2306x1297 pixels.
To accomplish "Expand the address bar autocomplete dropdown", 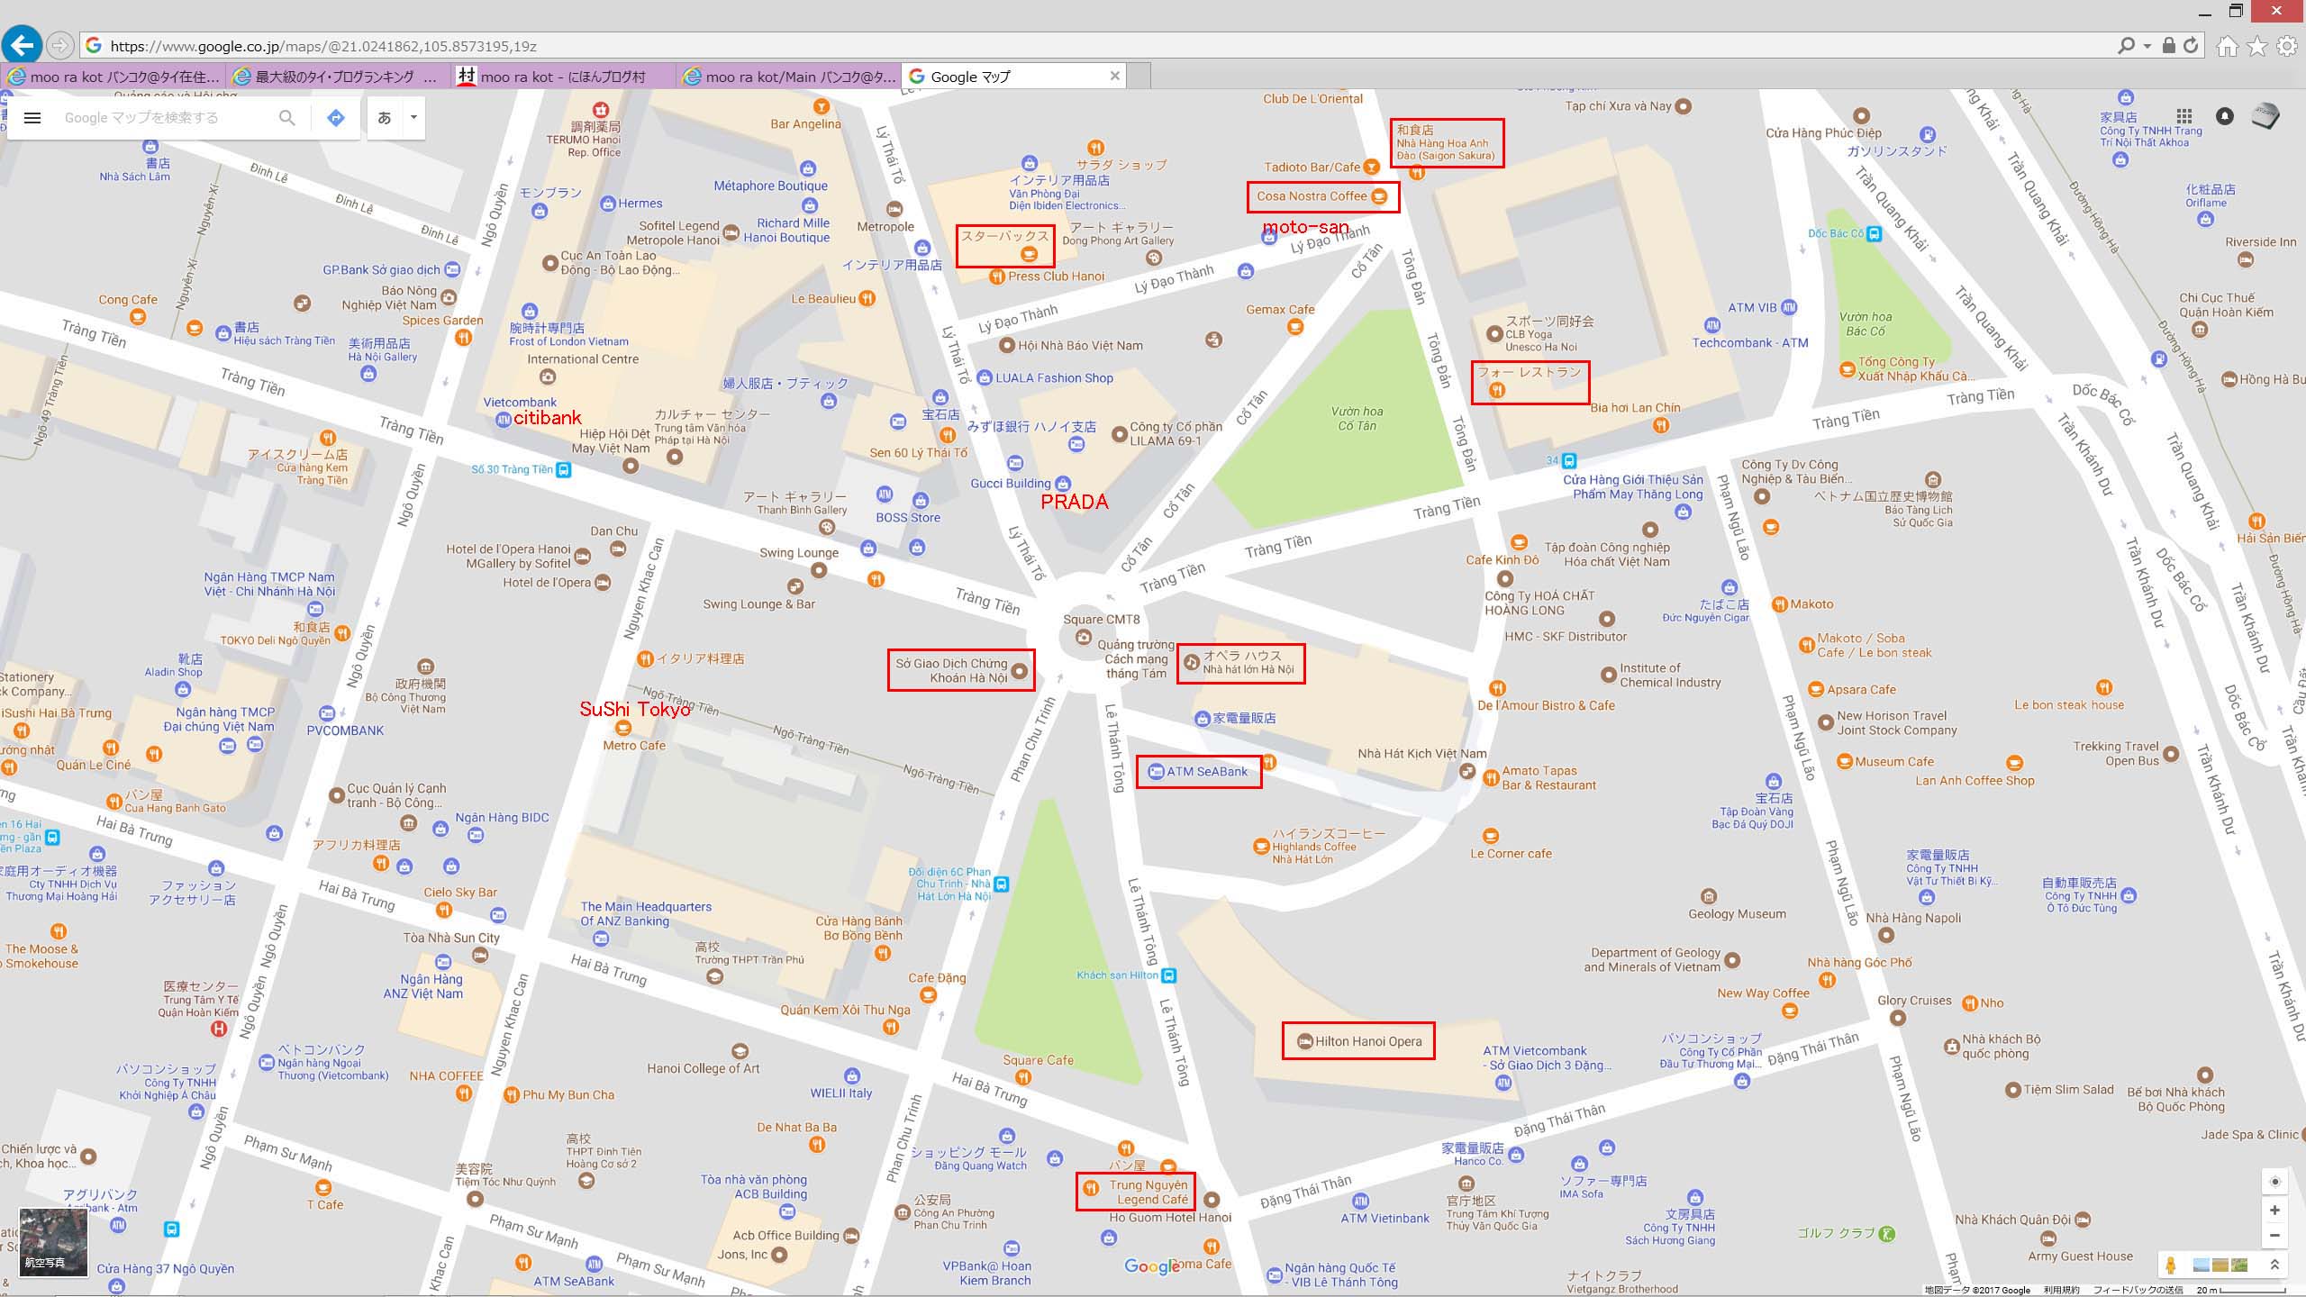I will (x=2147, y=46).
